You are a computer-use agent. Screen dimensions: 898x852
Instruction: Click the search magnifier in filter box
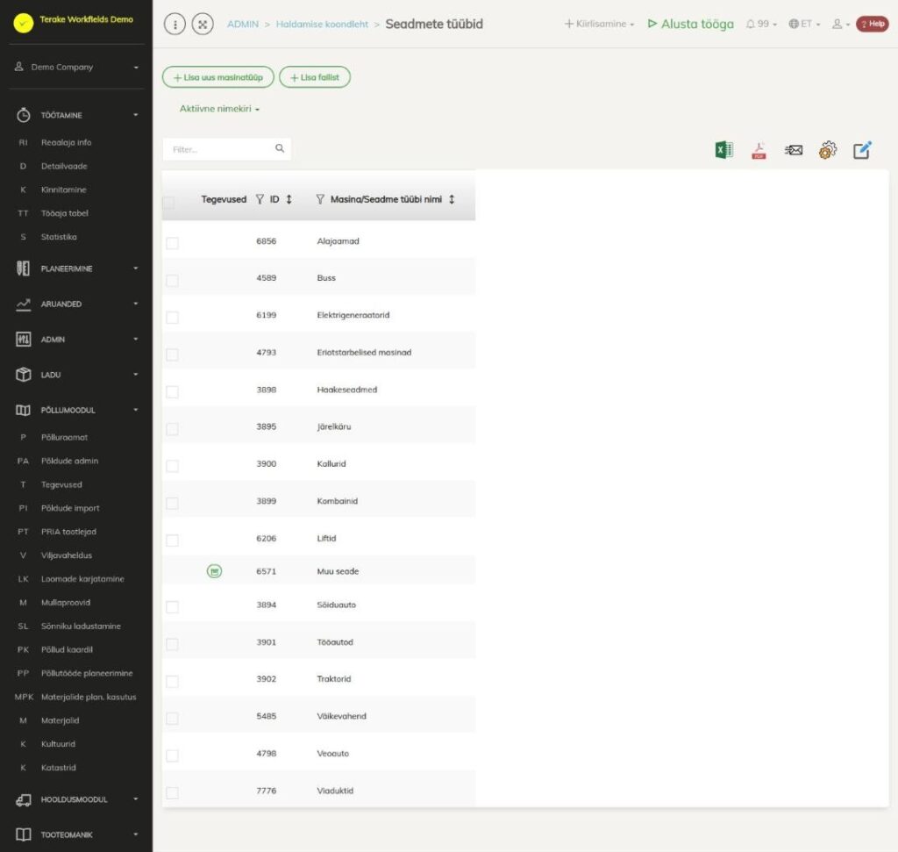click(x=280, y=148)
